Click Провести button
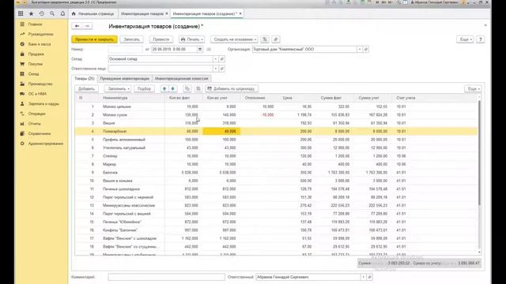 coord(161,39)
